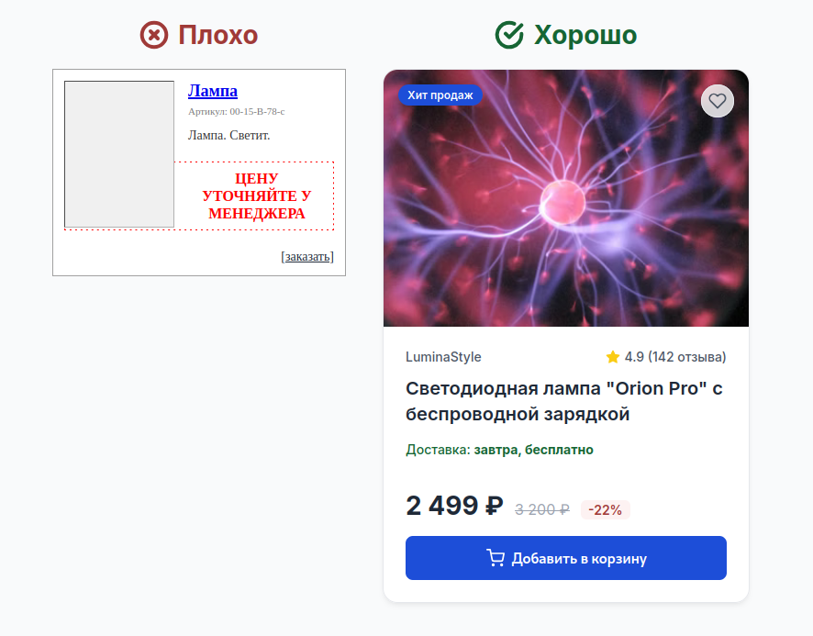Image resolution: width=813 pixels, height=636 pixels.
Task: Click the crossed-out 3 200 ₽ old price
Action: click(x=541, y=509)
